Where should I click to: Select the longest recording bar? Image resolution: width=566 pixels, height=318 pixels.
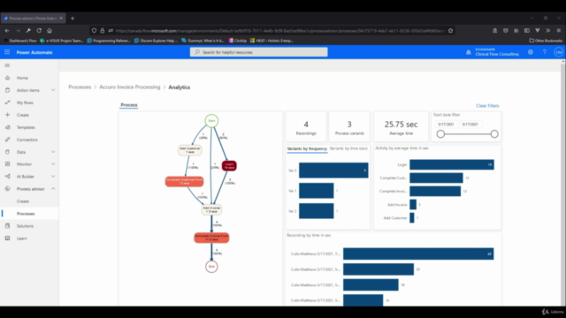(x=418, y=254)
